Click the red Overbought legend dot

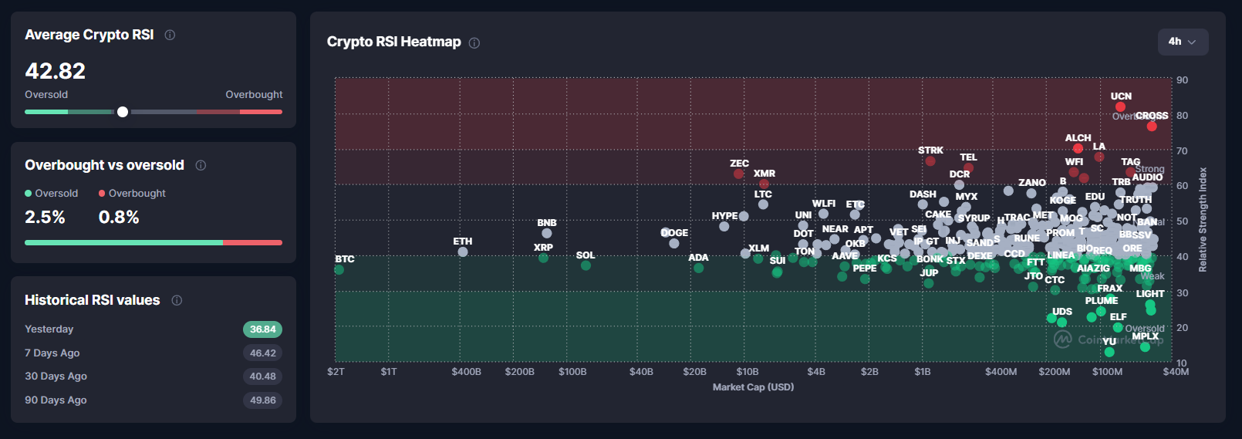102,194
